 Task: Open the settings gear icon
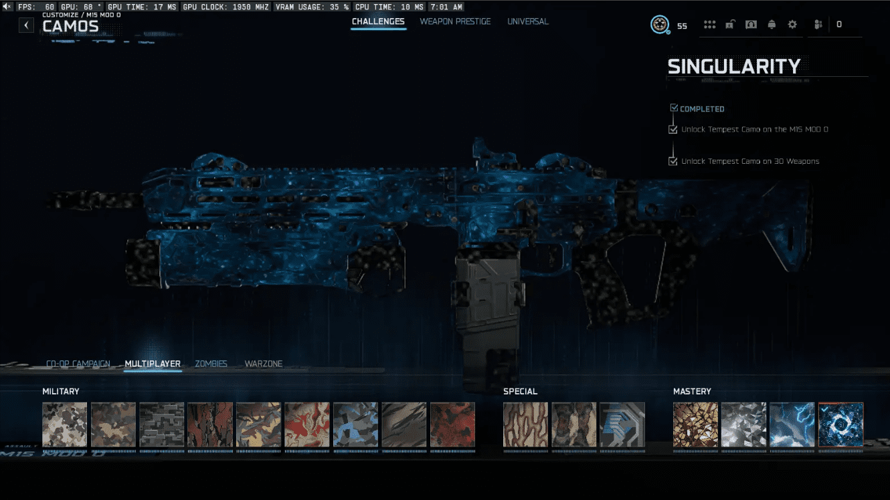click(792, 25)
